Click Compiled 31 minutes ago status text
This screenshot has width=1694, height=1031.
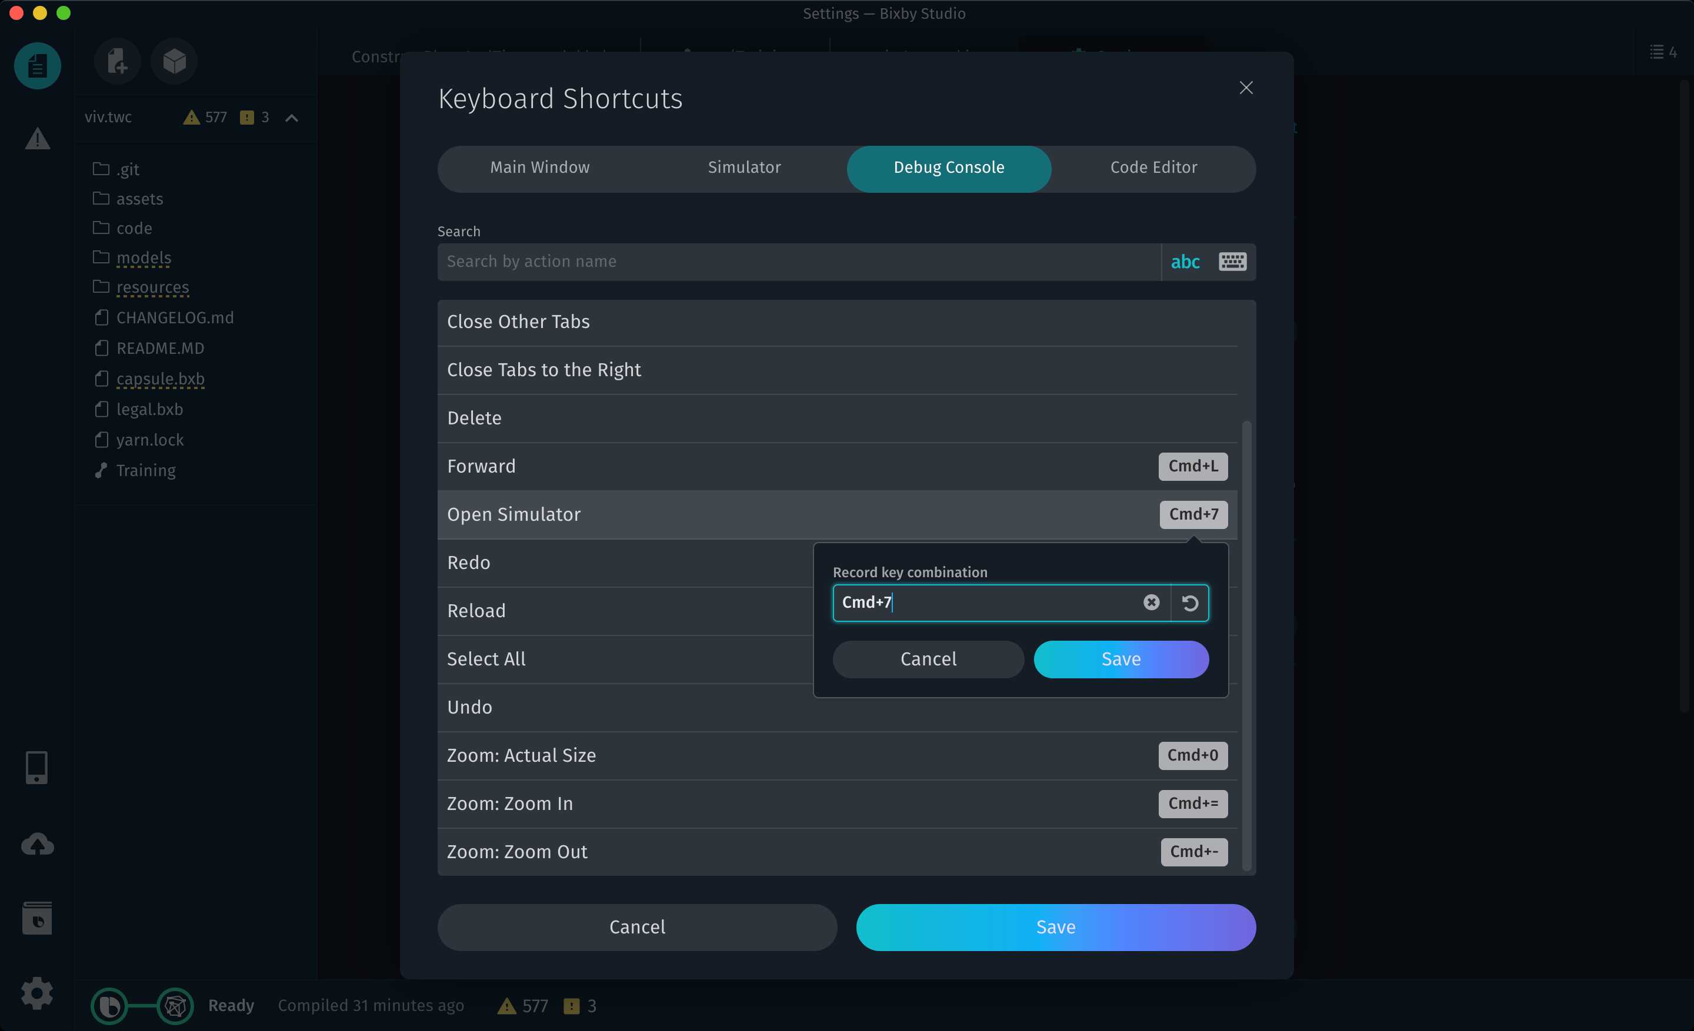pyautogui.click(x=371, y=1006)
